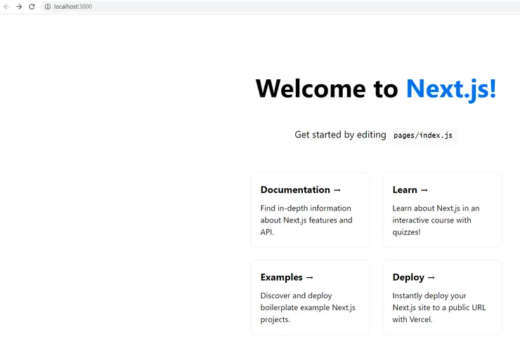
Task: Click the 'Get started by editing' text
Action: 340,135
